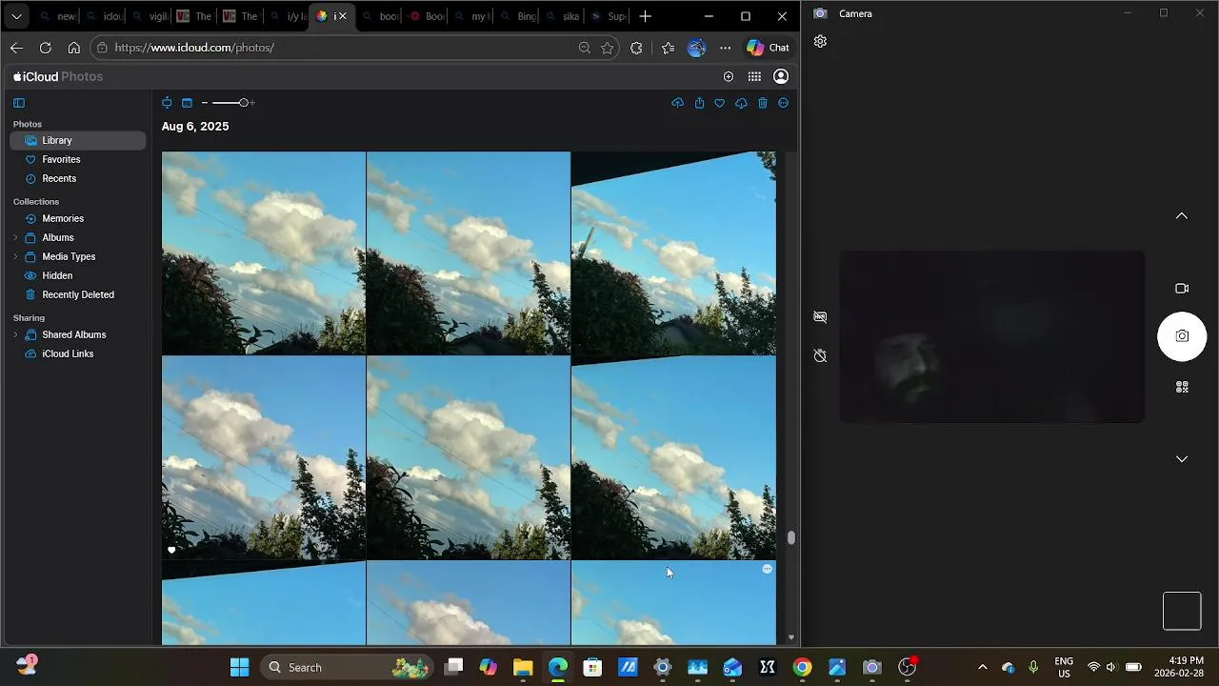The width and height of the screenshot is (1219, 686).
Task: Select Library in the Photos sidebar
Action: point(78,140)
